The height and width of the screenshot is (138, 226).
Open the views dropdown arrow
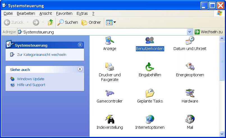[x=115, y=22]
